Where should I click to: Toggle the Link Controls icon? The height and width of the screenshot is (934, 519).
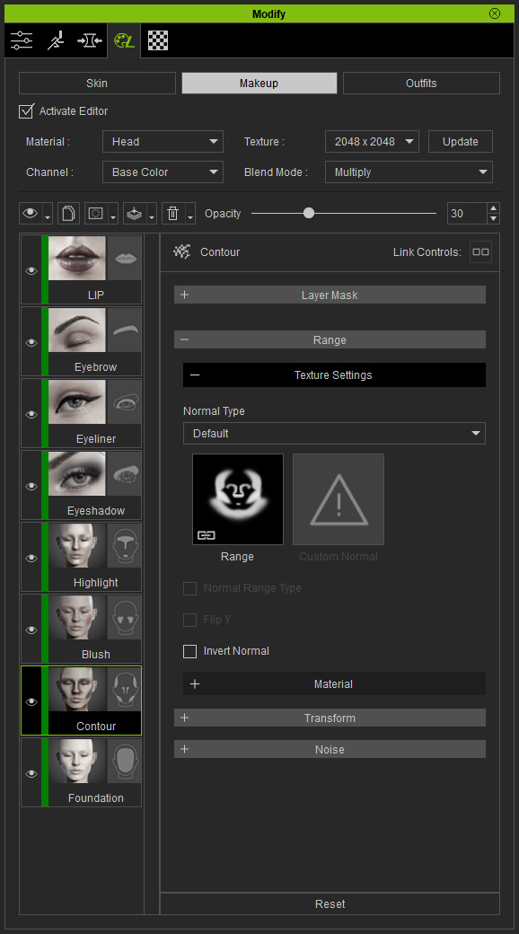point(480,252)
